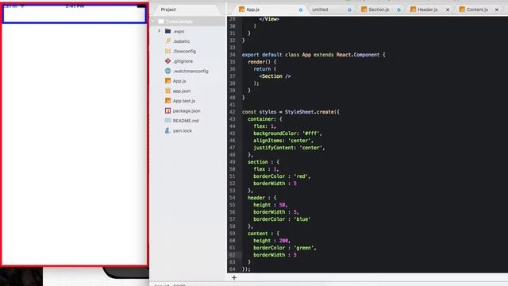Click the JS icon on the Header.js tab
Screen dimensions: 508x286
pos(413,10)
